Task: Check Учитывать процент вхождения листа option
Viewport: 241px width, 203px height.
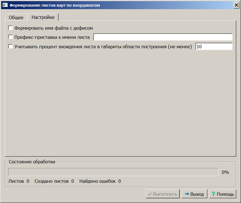Action: [11, 47]
